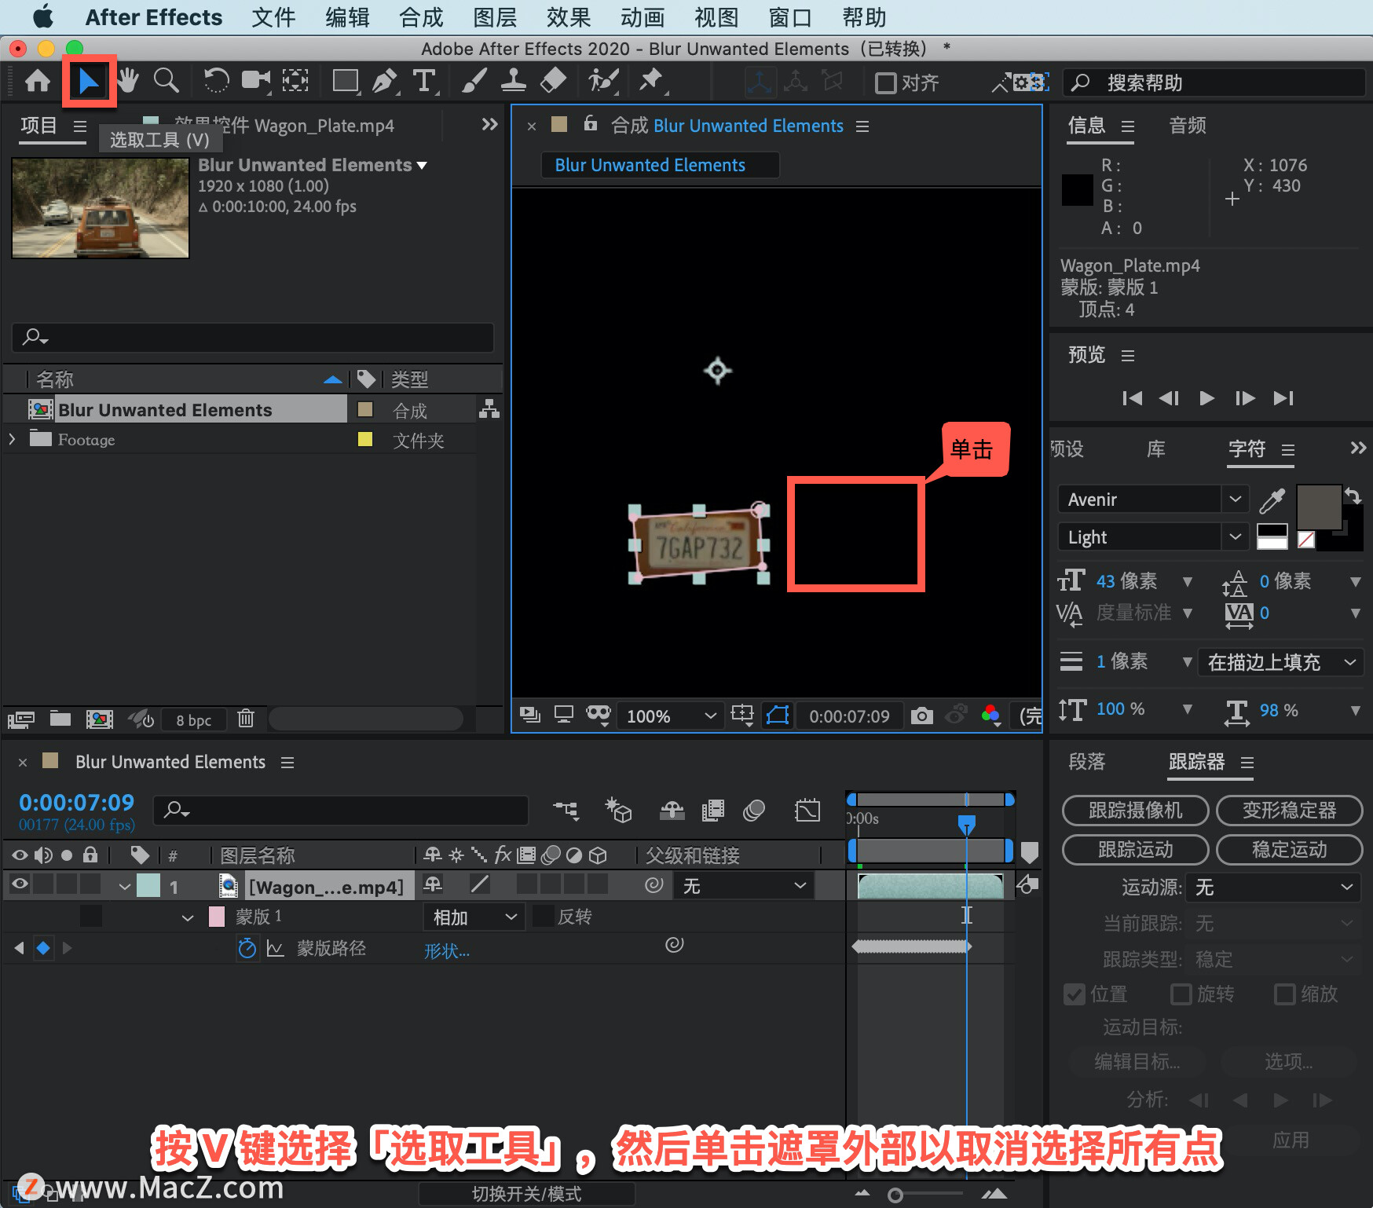Open the parent link 无 dropdown
This screenshot has width=1373, height=1208.
tap(744, 886)
